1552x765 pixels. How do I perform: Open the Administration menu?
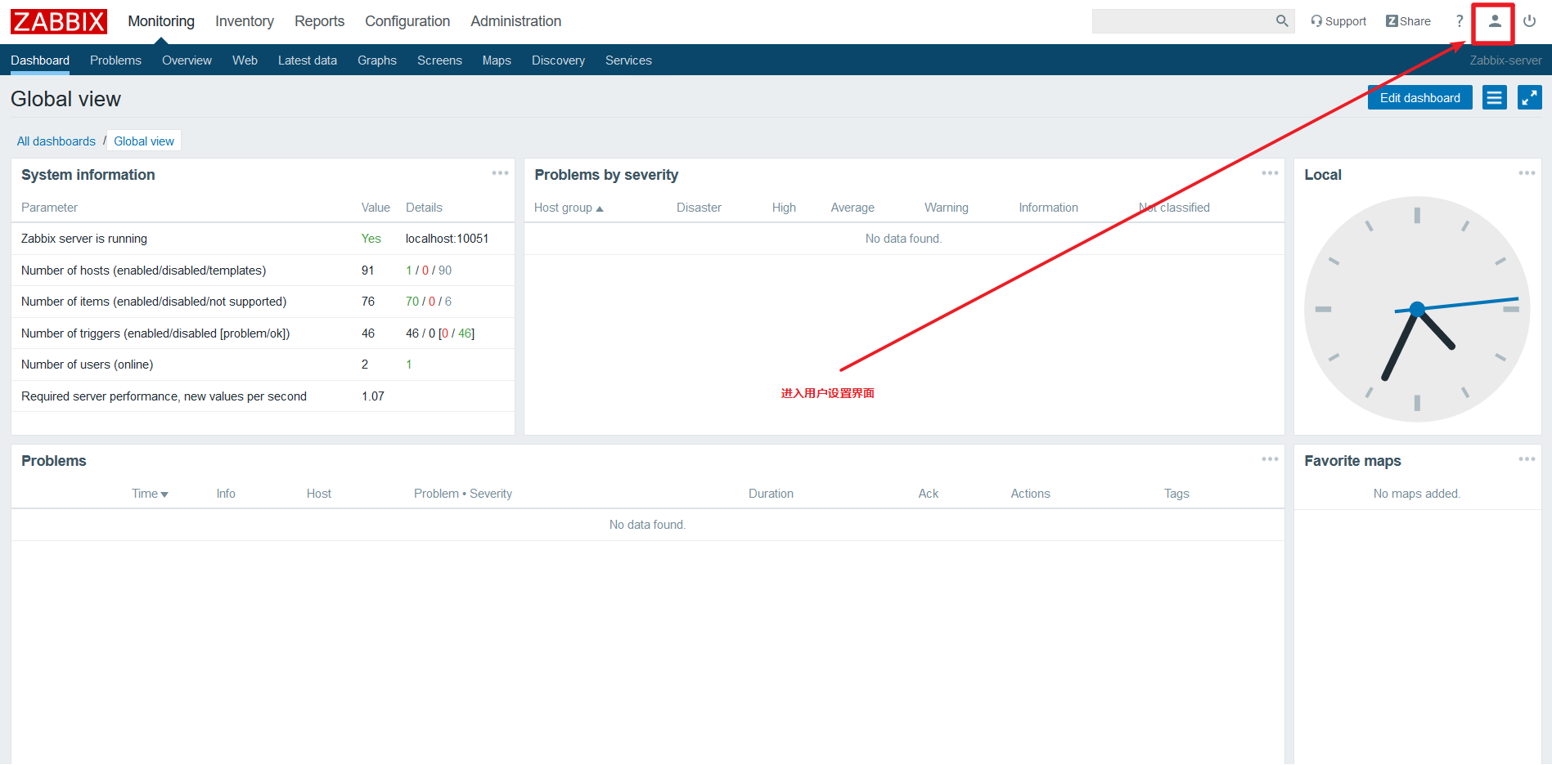(x=515, y=21)
